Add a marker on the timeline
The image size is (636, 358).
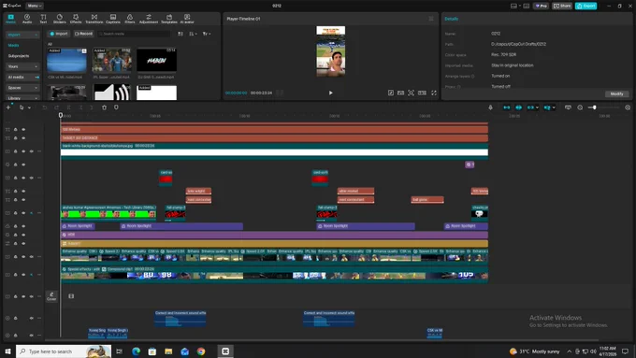pyautogui.click(x=116, y=107)
